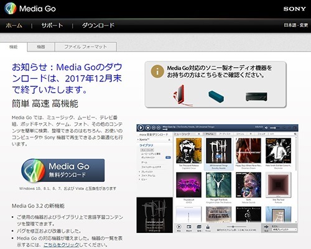
Task: Switch to the 機器 tab
Action: [41, 47]
